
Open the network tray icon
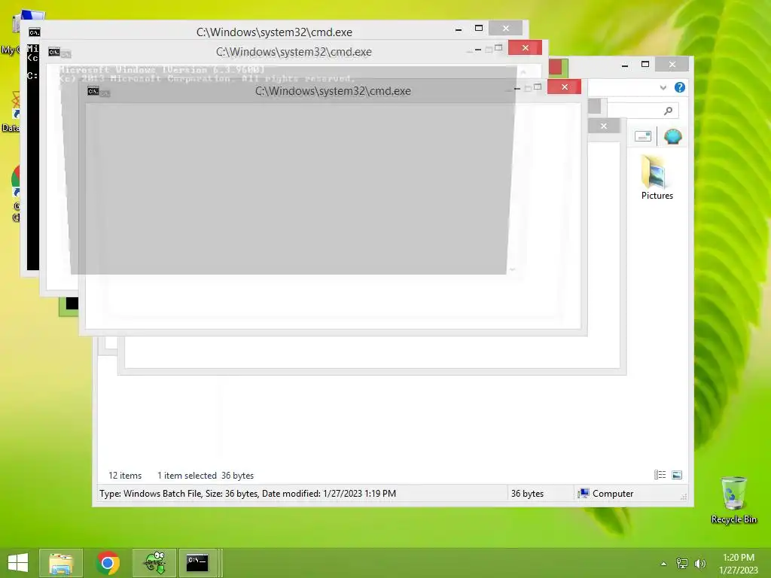682,564
